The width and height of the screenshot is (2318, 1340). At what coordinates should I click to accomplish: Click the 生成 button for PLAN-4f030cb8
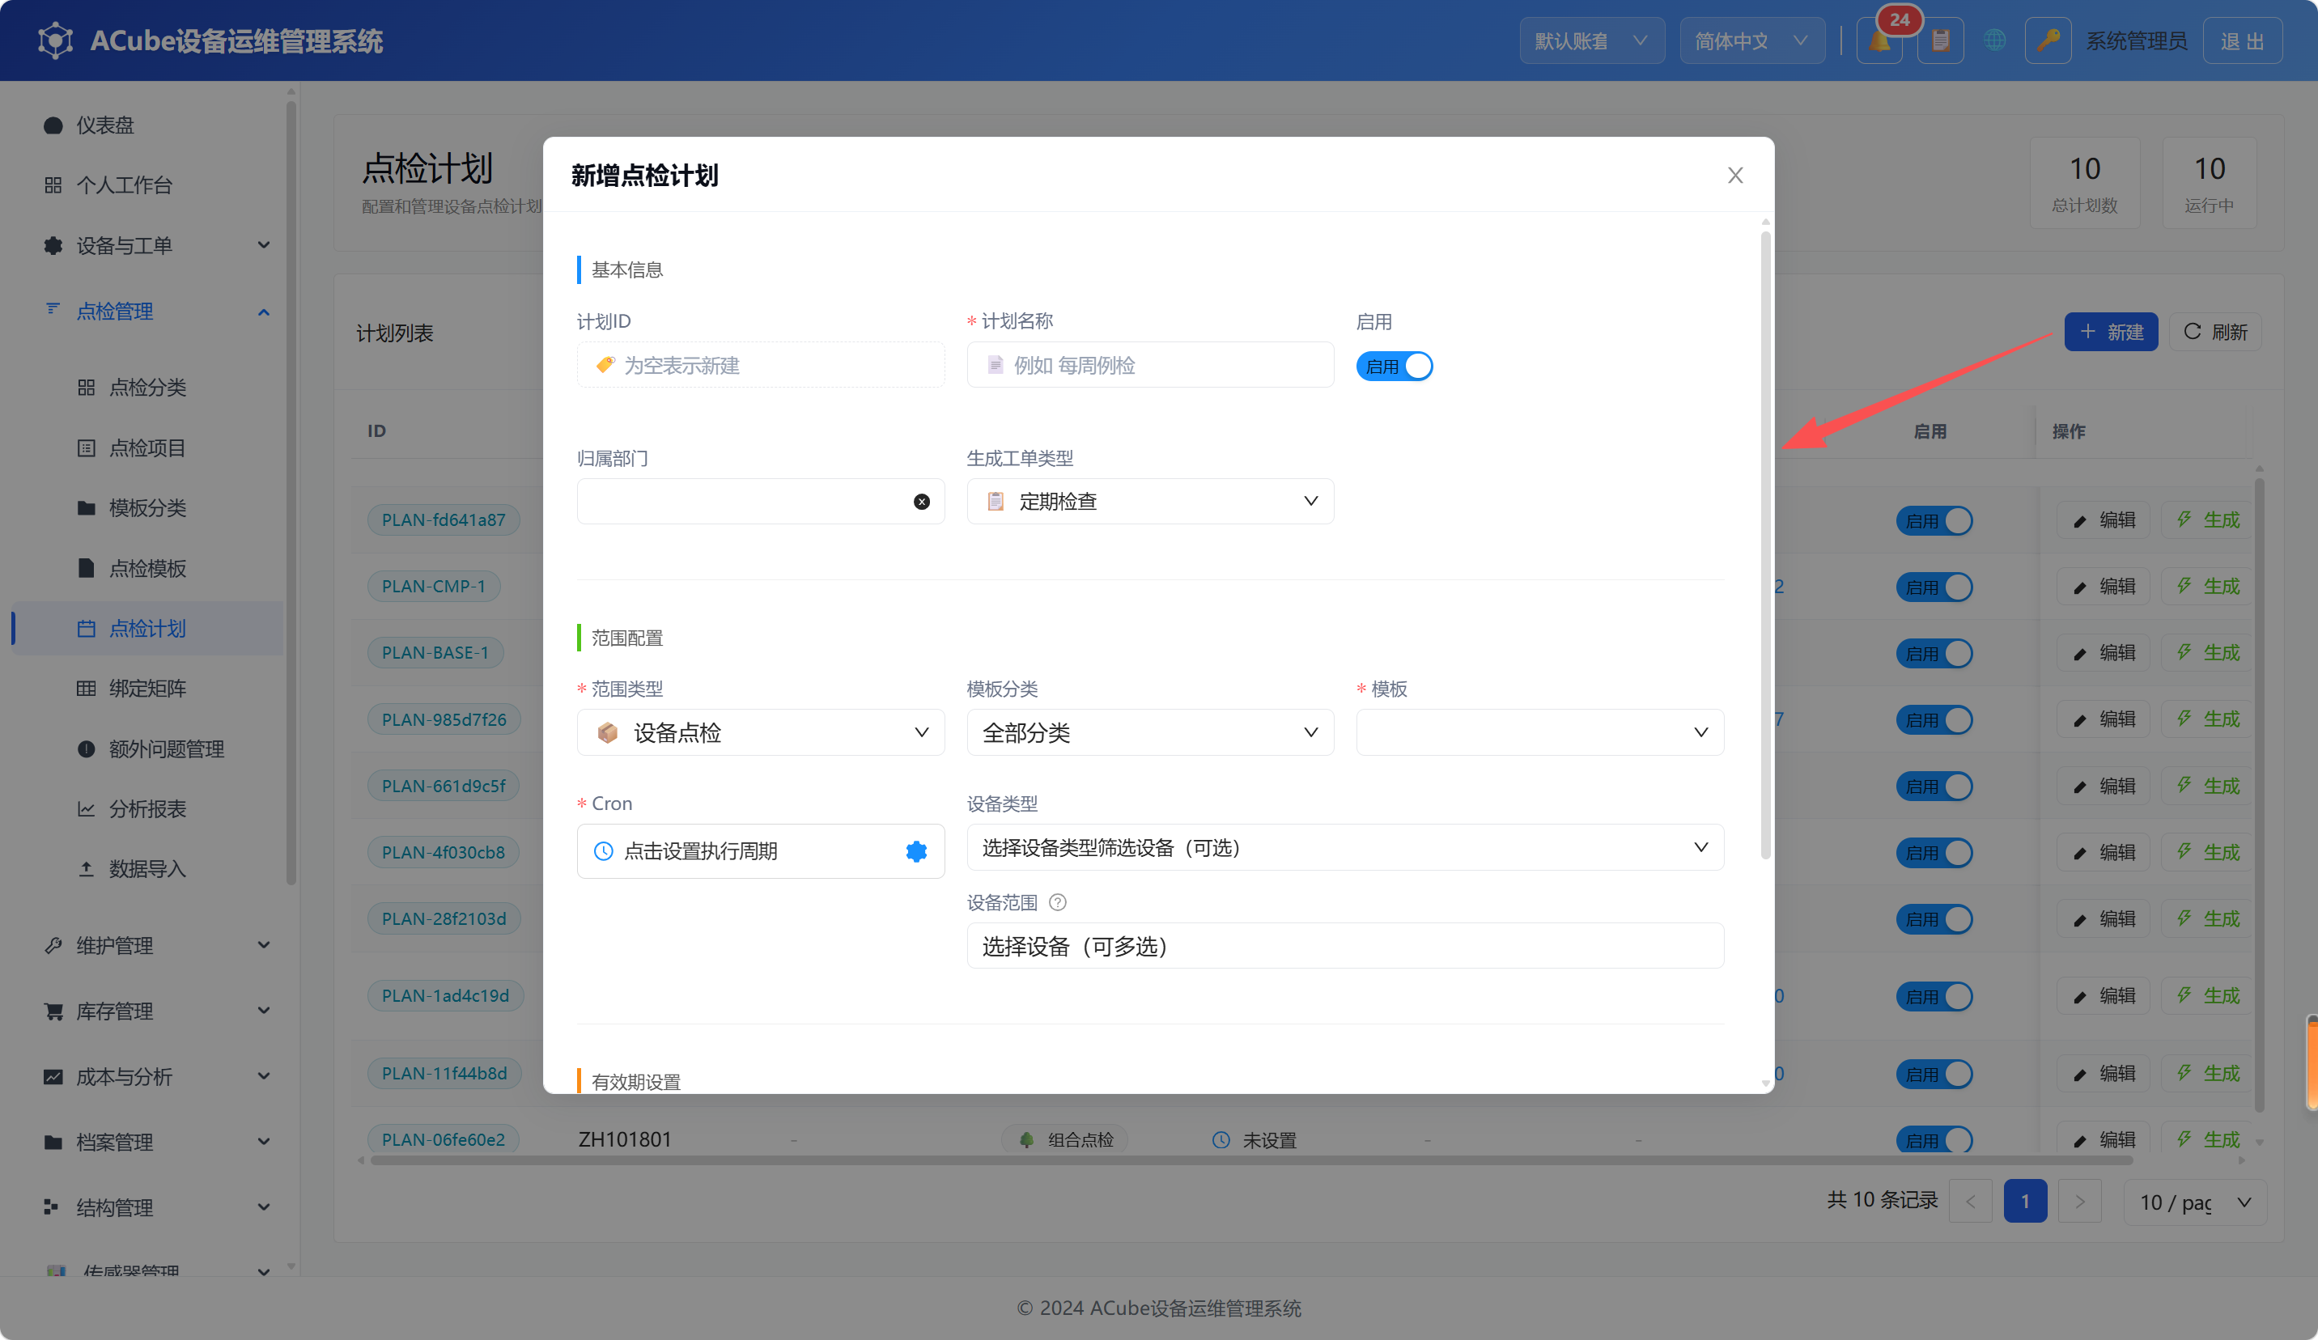click(x=2206, y=853)
